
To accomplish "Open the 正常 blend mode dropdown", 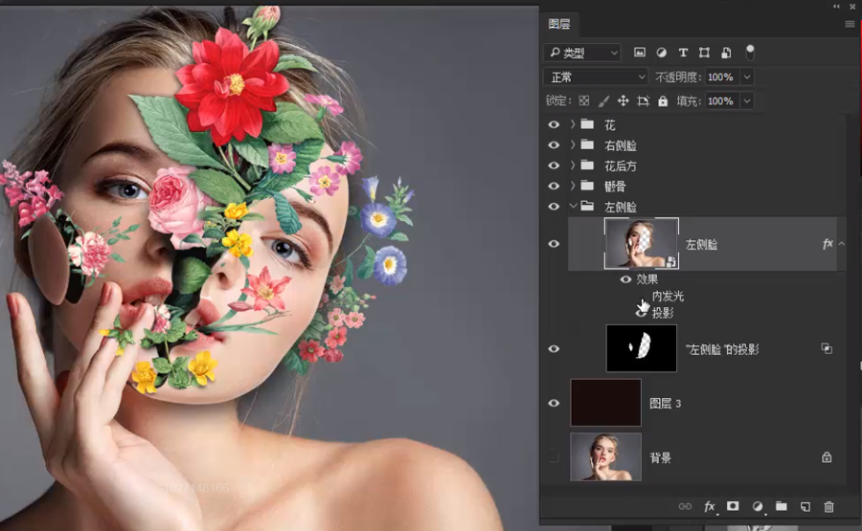I will point(596,77).
